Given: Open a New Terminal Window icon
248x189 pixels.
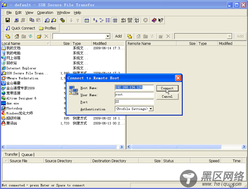Looking at the screenshot, I should pyautogui.click(x=47, y=20).
